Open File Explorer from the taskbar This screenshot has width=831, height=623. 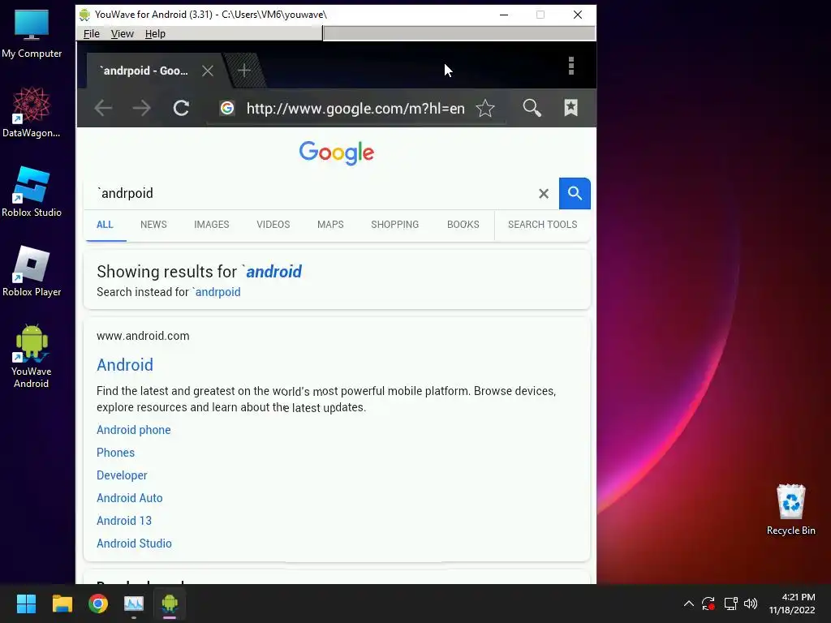pos(62,604)
